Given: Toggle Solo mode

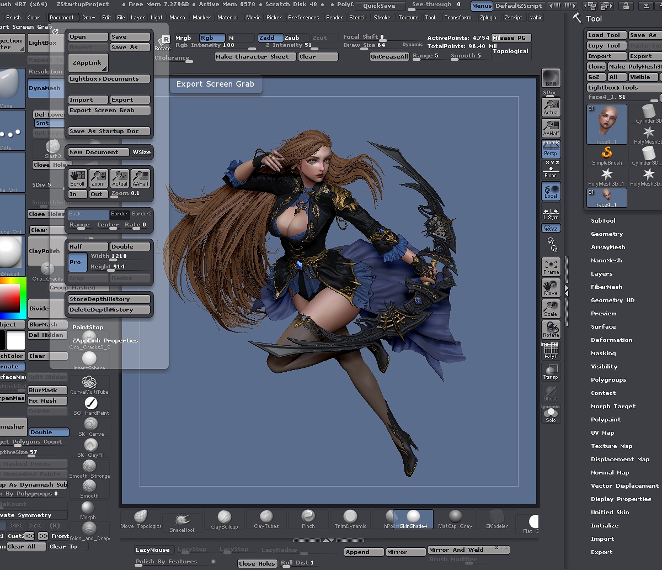Looking at the screenshot, I should (x=551, y=414).
